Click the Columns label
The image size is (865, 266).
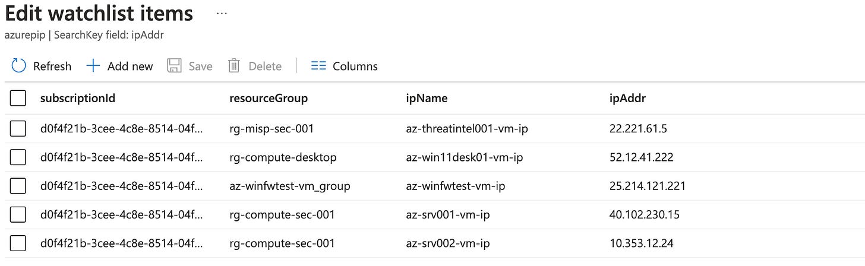click(x=355, y=66)
